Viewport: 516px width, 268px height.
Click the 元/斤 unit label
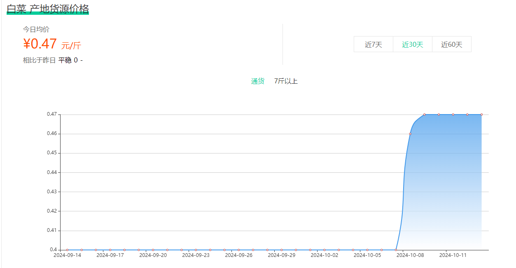click(71, 46)
